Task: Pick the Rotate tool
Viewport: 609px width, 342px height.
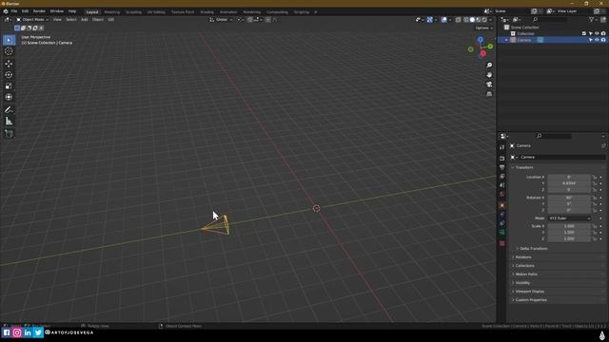Action: [x=9, y=75]
